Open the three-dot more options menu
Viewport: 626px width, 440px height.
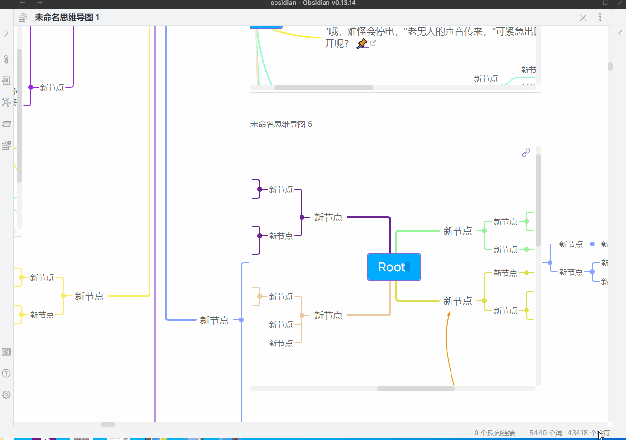600,18
